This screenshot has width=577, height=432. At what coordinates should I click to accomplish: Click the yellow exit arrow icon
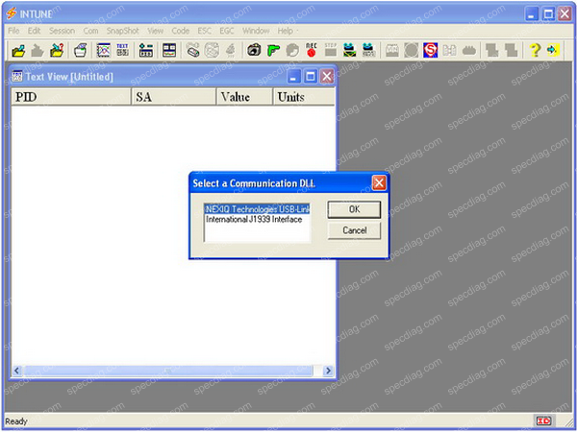point(552,50)
